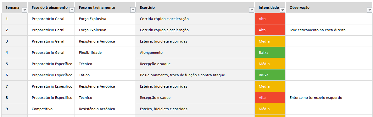Screen dimensions: 373x117
Task: Select the green Baixa cell in week 4
Action: coord(270,53)
